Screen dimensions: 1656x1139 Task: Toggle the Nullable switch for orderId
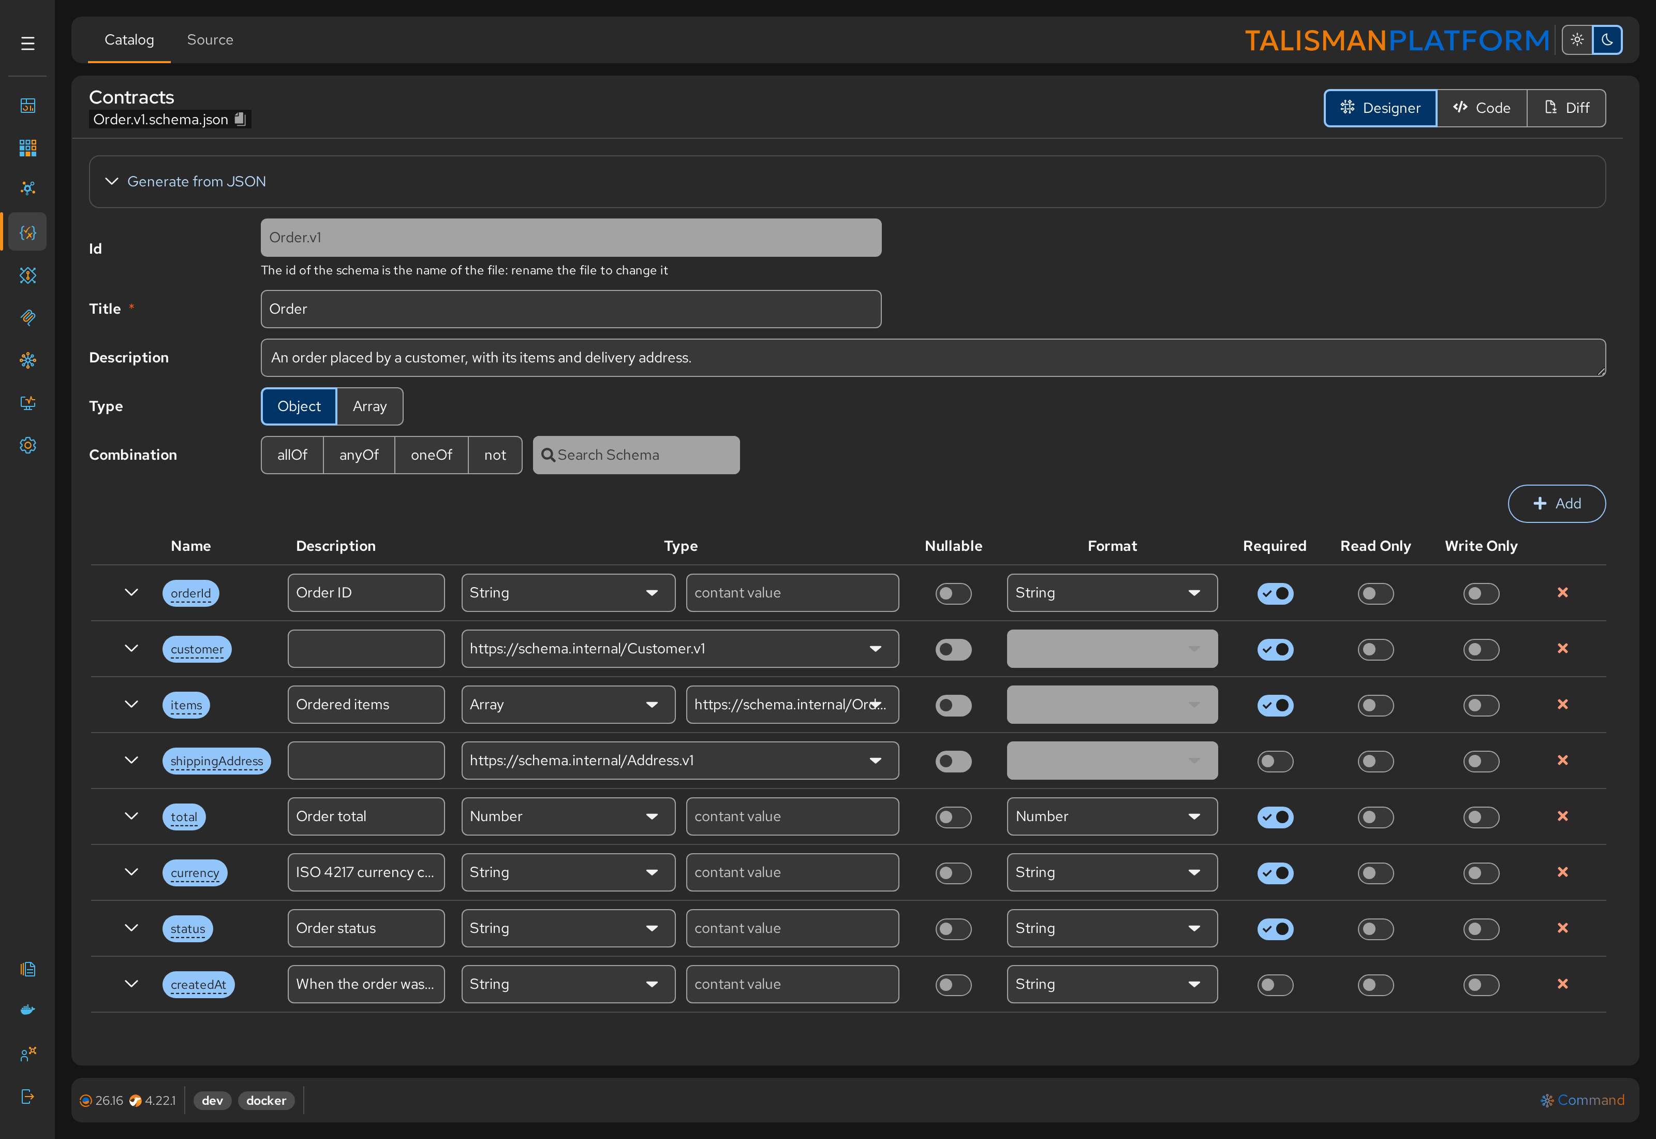tap(954, 593)
